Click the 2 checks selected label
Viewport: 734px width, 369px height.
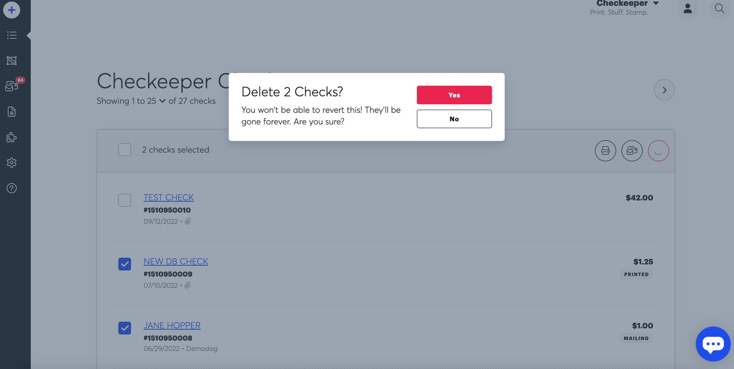[176, 150]
